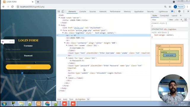Toggle the .cls class editor
The width and height of the screenshot is (190, 107).
tap(177, 20)
